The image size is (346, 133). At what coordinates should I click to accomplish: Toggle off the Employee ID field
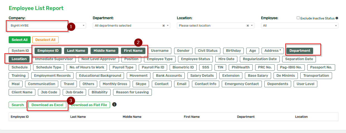[x=48, y=51]
